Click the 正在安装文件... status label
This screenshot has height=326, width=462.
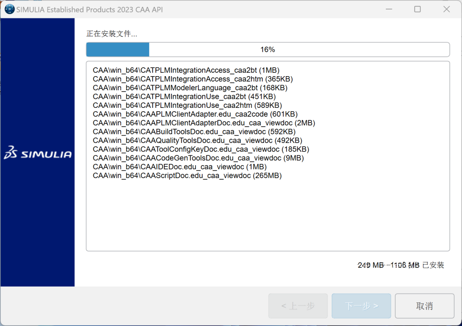pos(112,34)
